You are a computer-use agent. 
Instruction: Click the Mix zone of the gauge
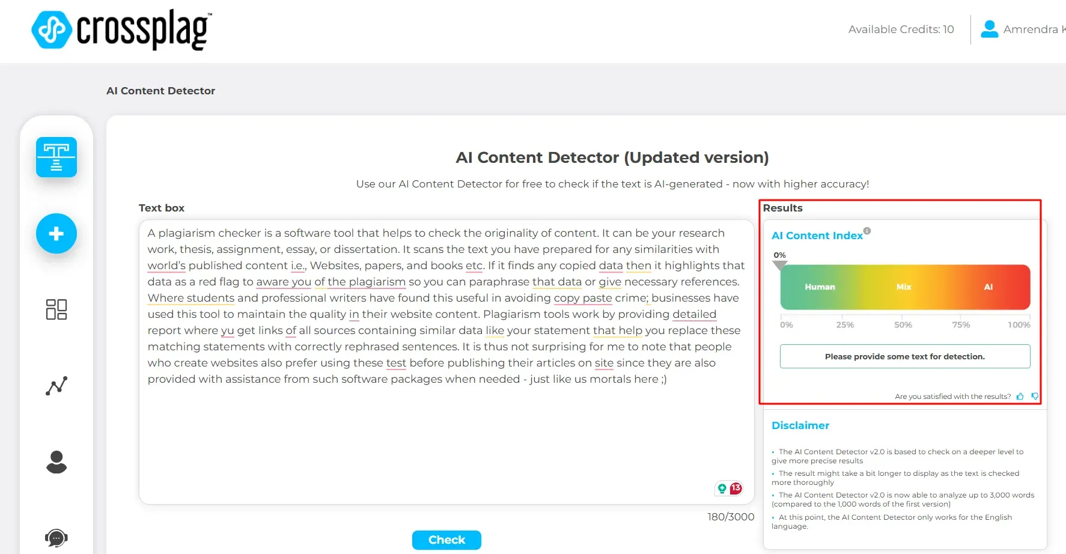click(904, 287)
